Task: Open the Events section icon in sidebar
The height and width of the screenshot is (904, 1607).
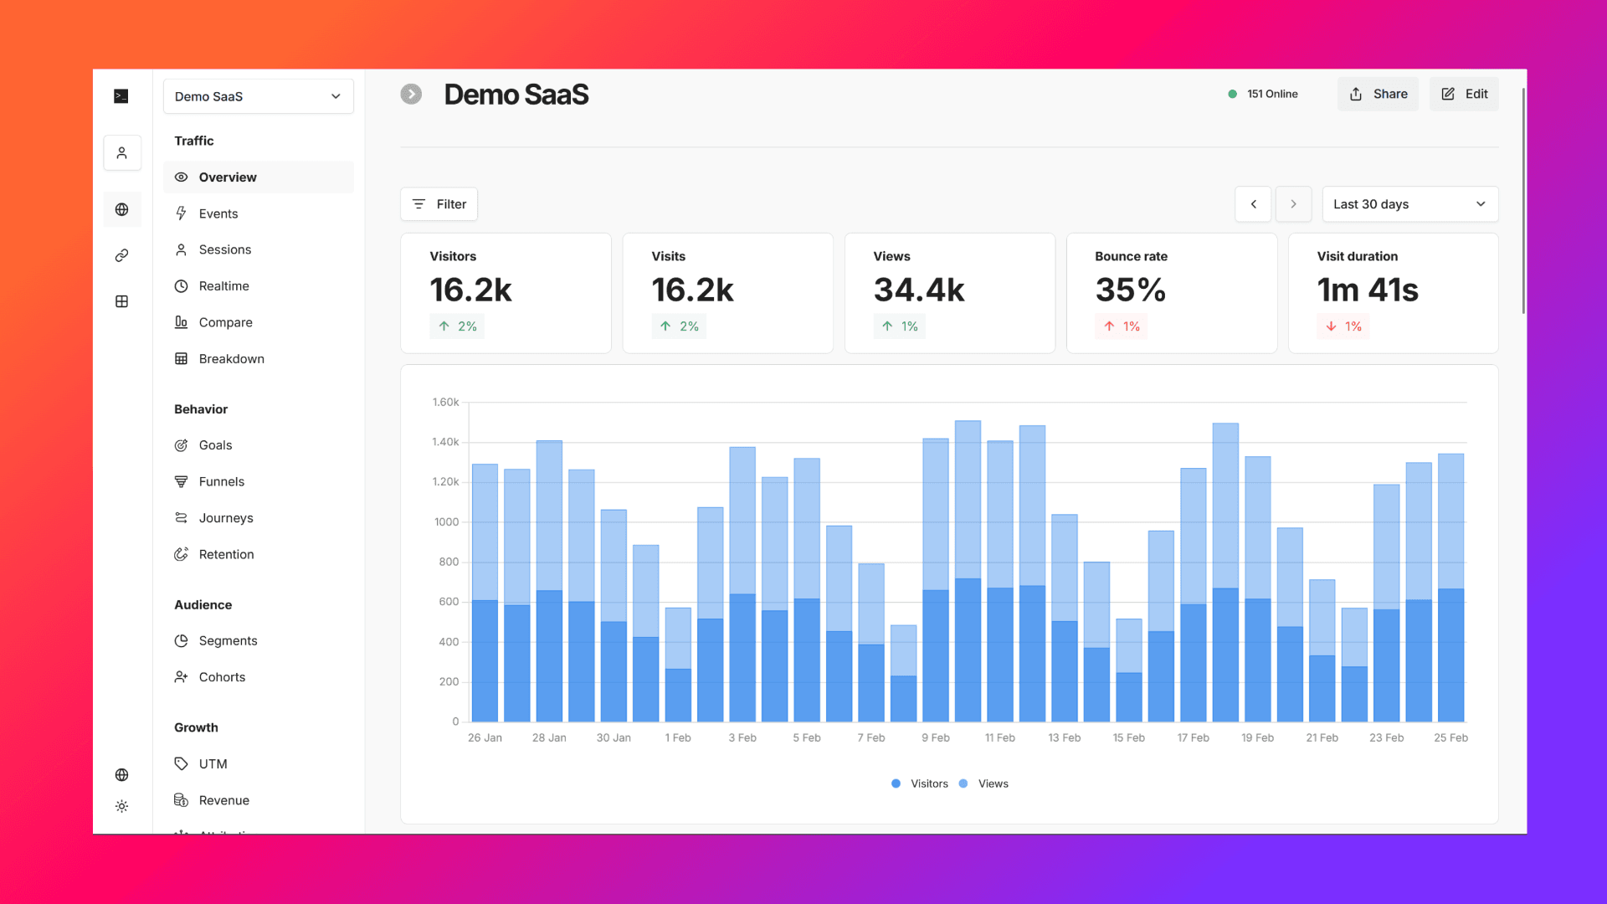Action: 181,213
